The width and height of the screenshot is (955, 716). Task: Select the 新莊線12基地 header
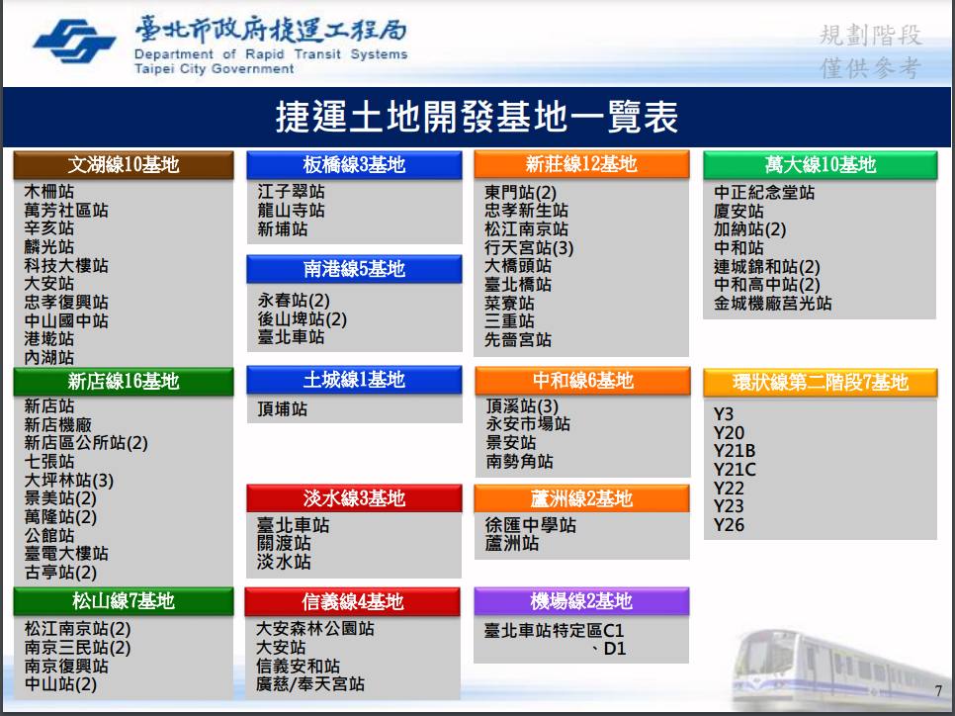[581, 164]
